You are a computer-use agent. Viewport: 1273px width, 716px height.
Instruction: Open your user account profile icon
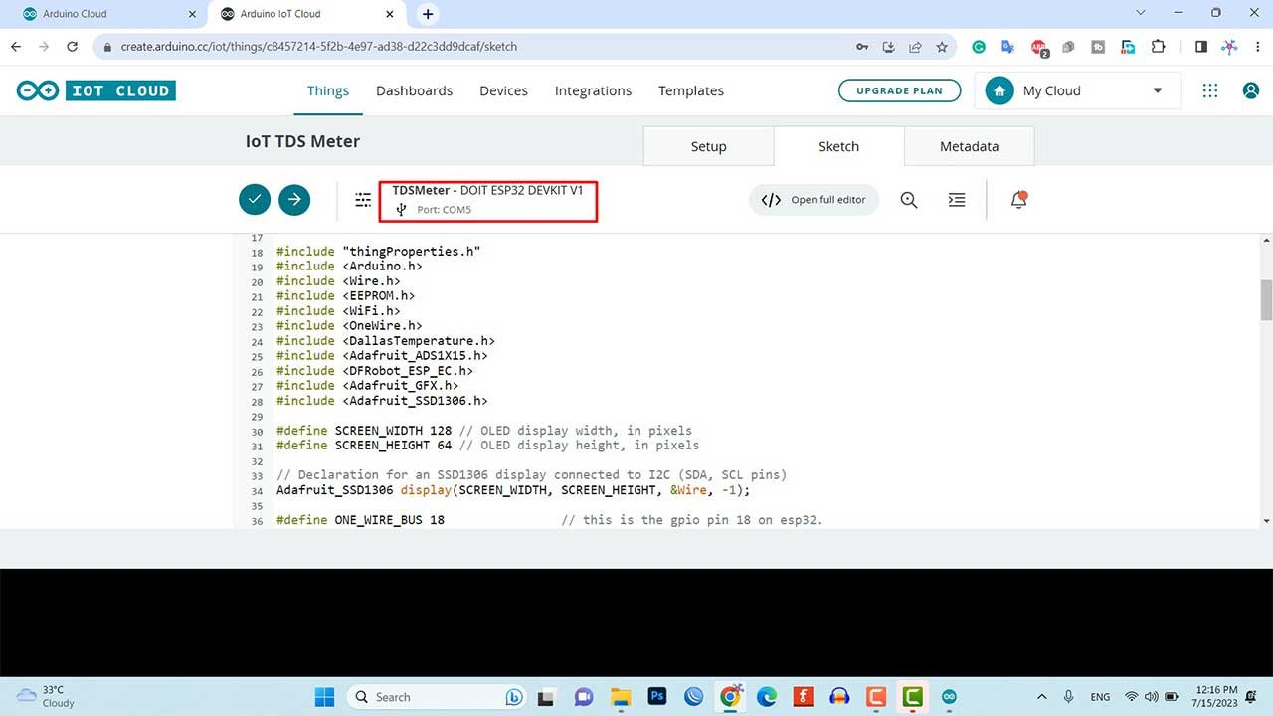(1251, 90)
